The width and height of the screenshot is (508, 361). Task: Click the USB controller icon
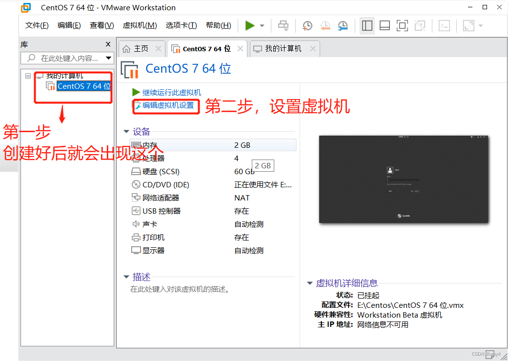(x=136, y=211)
